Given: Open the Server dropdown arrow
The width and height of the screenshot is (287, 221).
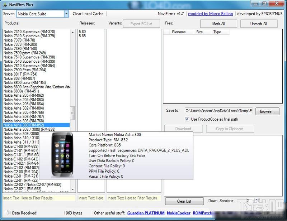Looking at the screenshot, I should [x=66, y=14].
